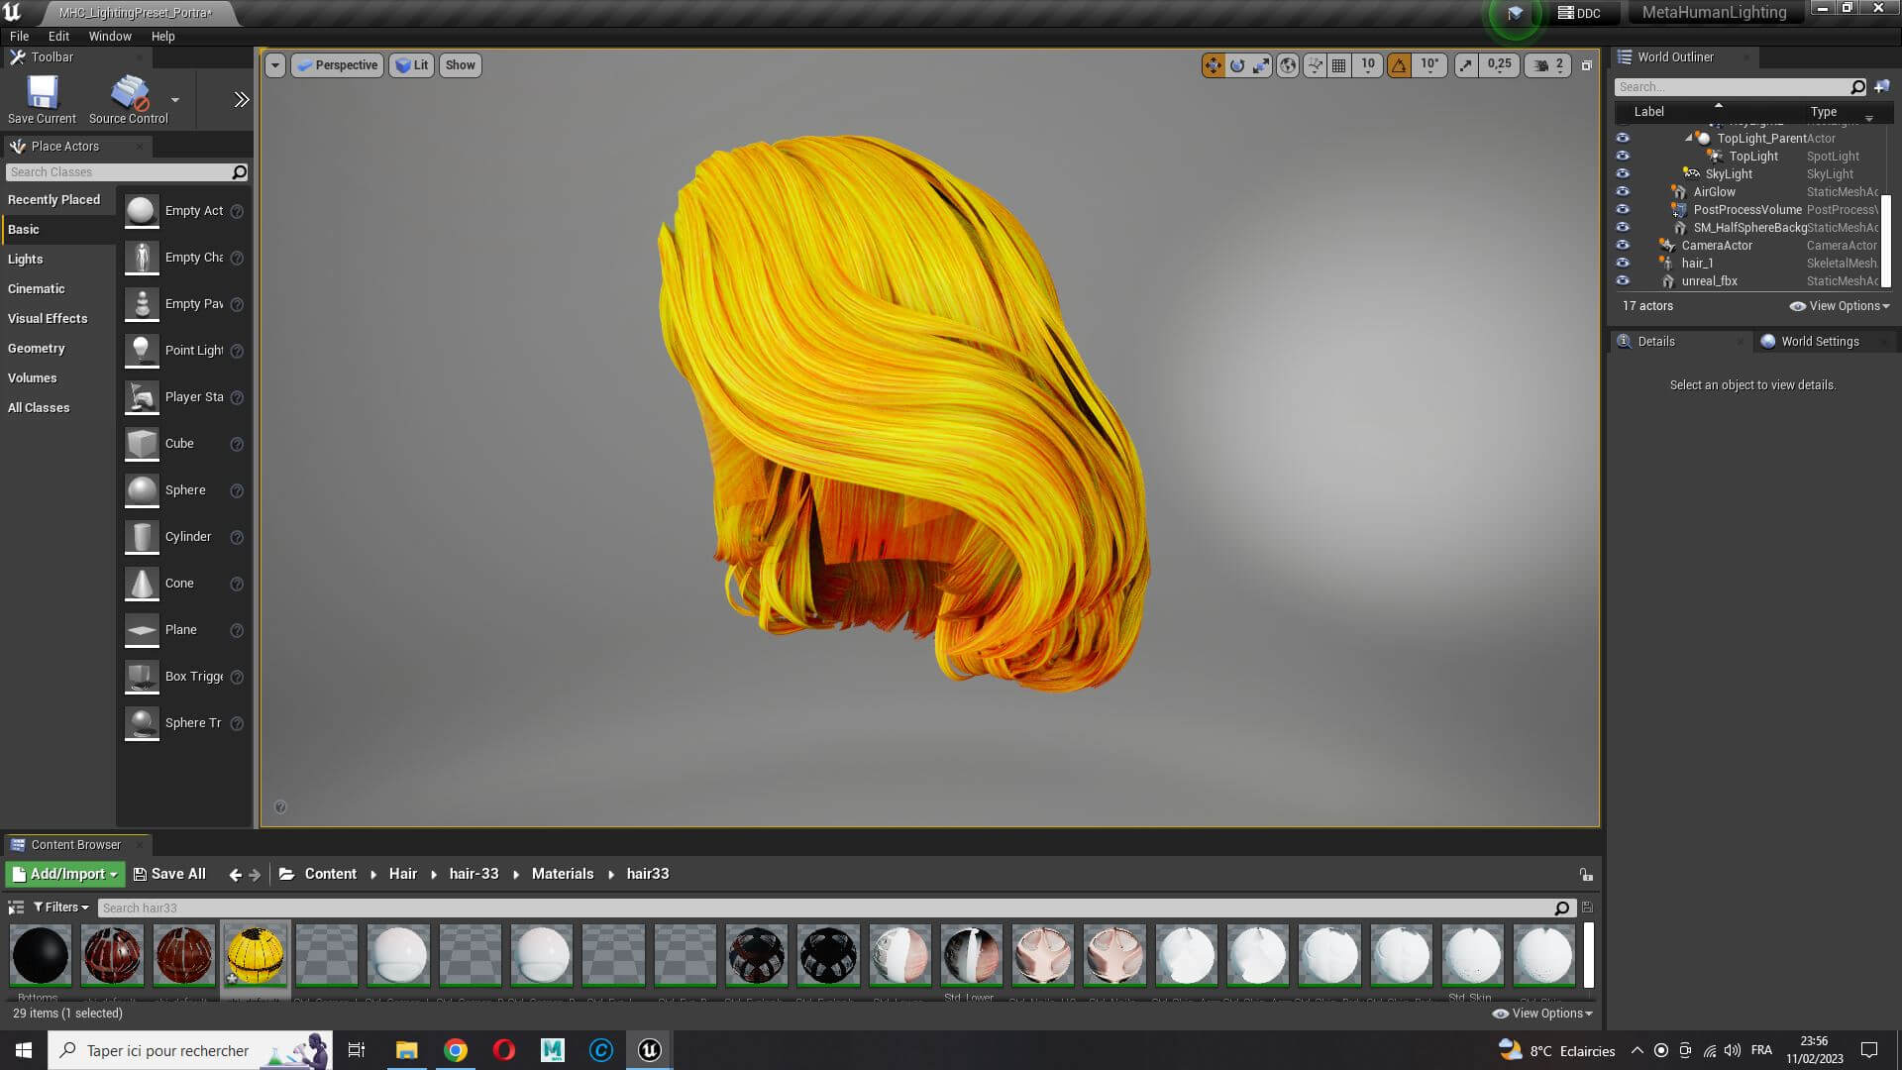Click the Add/Import button
Viewport: 1902px width, 1070px height.
[65, 874]
